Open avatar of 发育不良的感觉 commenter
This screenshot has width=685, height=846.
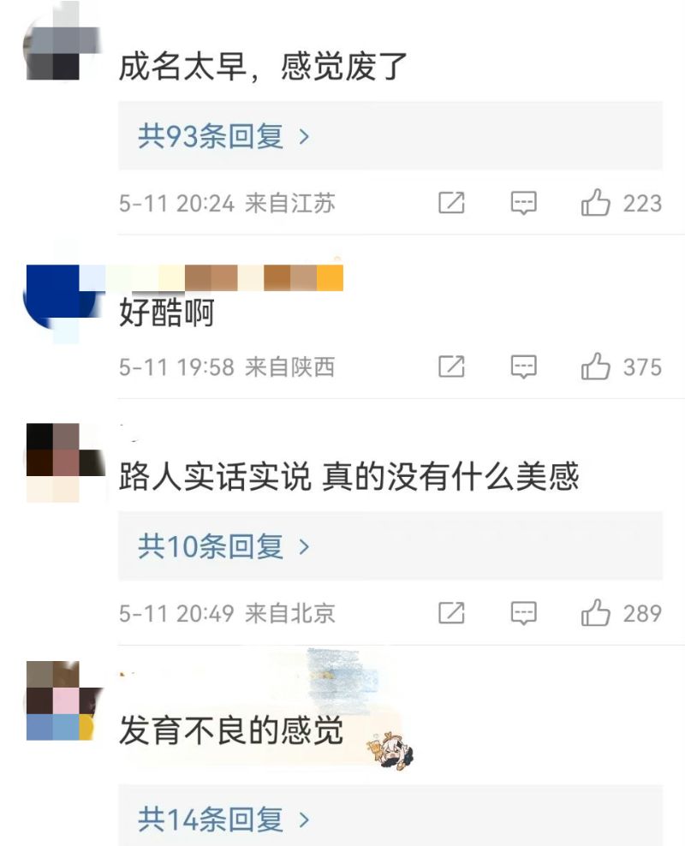click(63, 700)
